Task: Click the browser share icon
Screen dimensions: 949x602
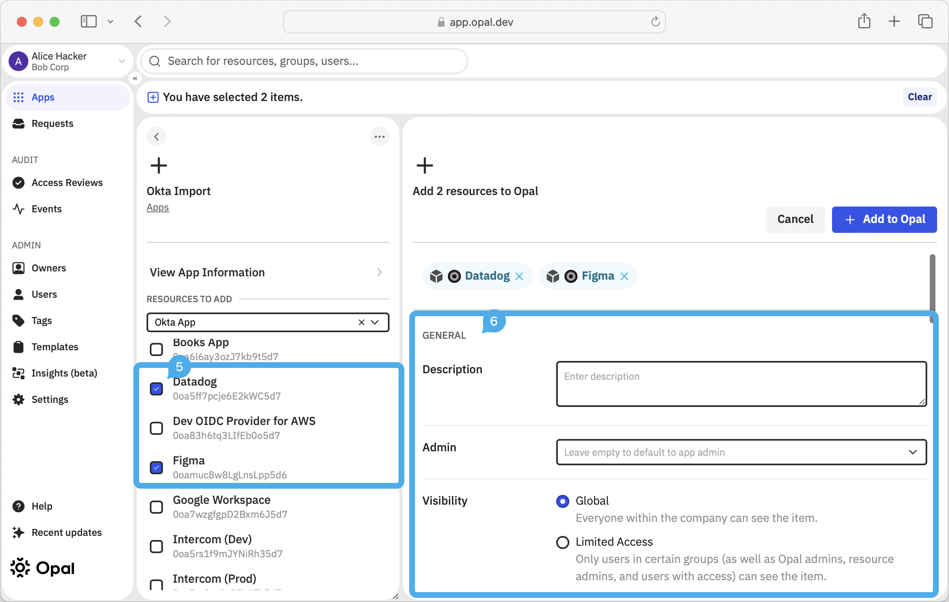Action: [864, 21]
